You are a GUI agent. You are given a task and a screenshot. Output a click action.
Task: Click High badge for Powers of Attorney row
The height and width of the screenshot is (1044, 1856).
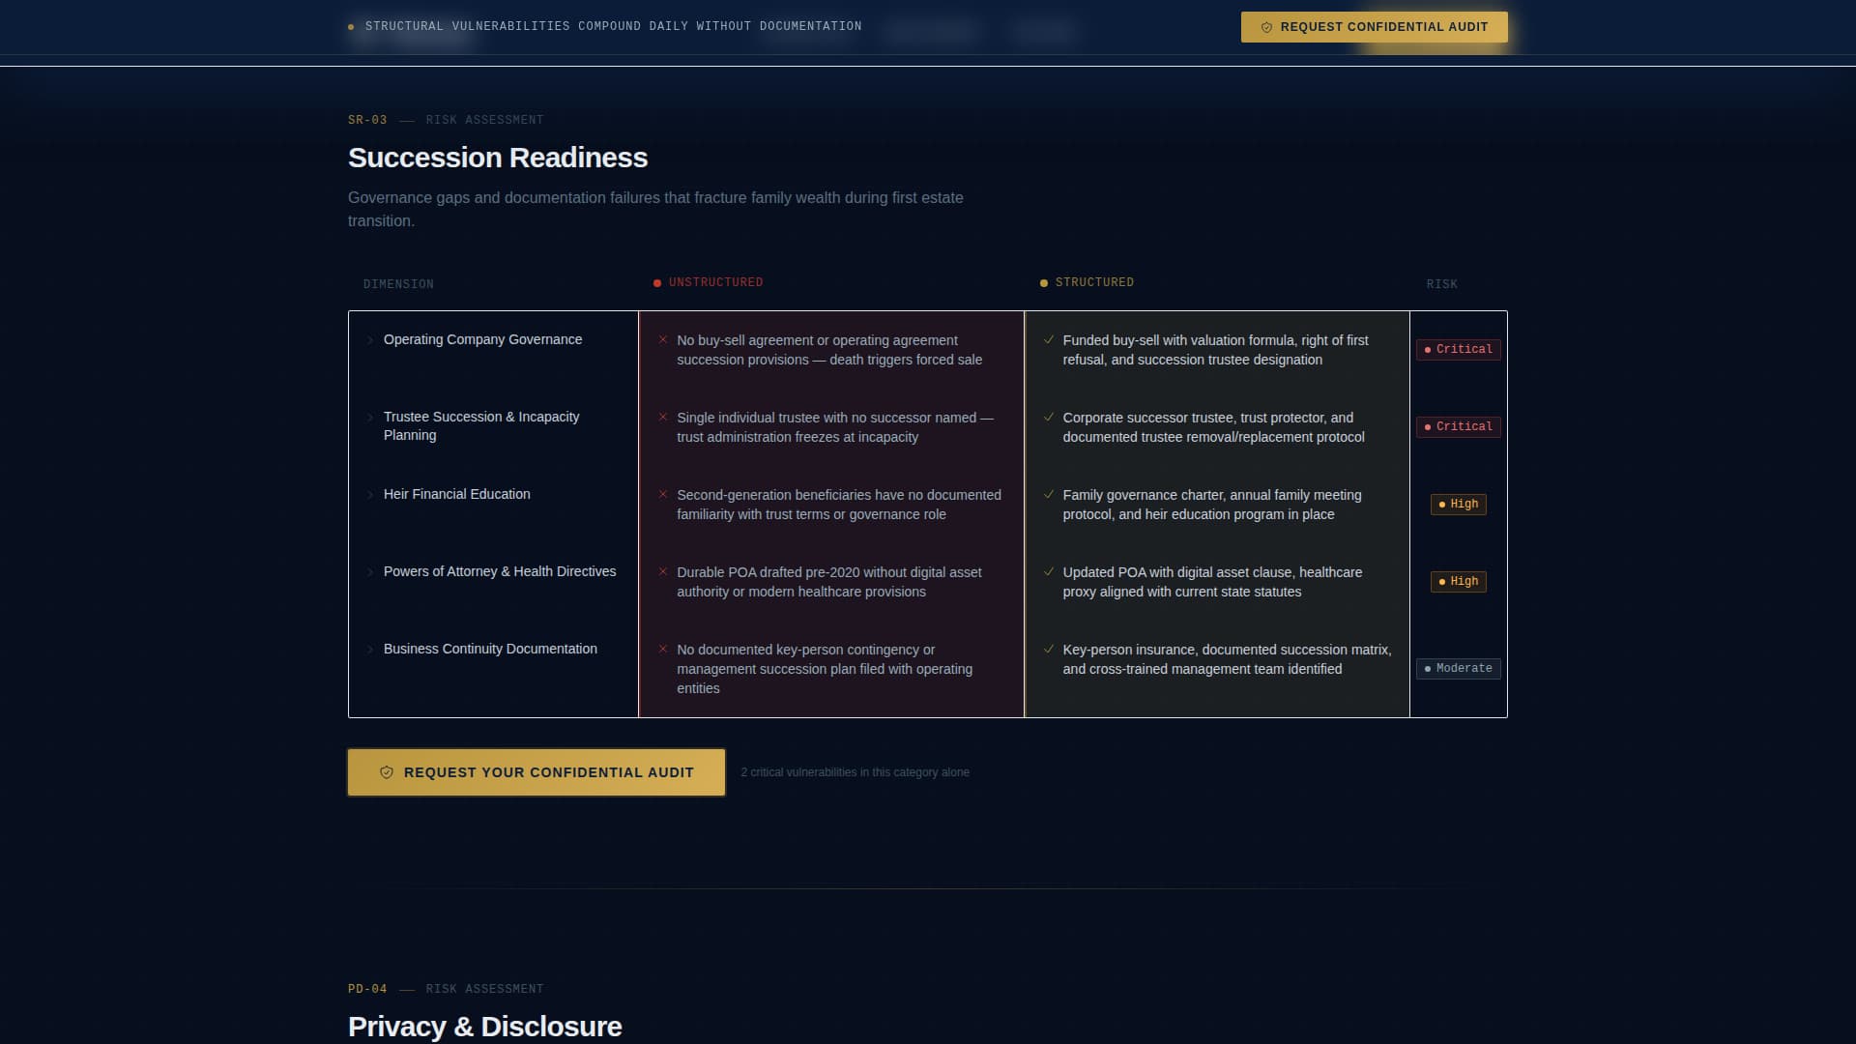1458,581
